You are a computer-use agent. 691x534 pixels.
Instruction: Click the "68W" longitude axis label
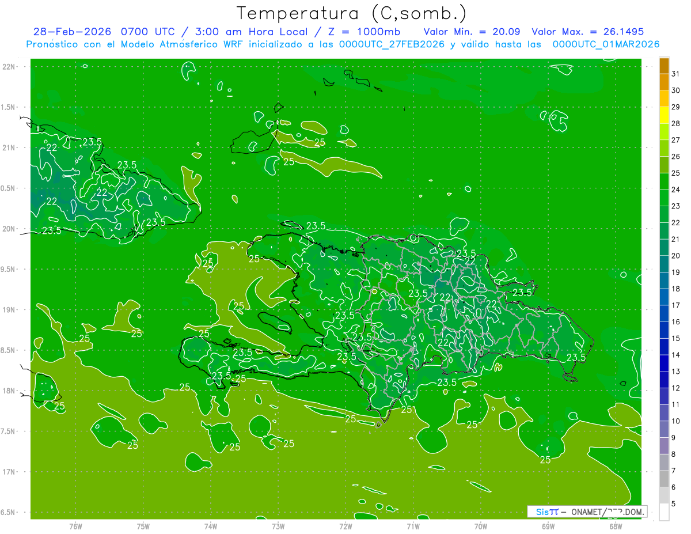[x=616, y=526]
